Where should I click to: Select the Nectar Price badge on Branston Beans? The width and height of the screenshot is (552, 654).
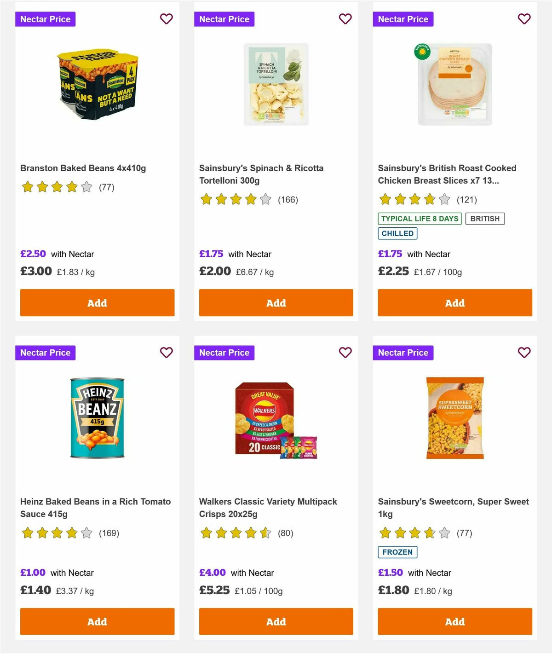pos(46,19)
